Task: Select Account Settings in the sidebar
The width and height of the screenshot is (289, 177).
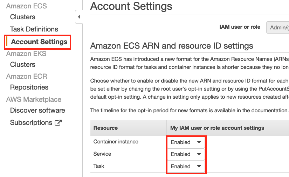Action: click(39, 42)
